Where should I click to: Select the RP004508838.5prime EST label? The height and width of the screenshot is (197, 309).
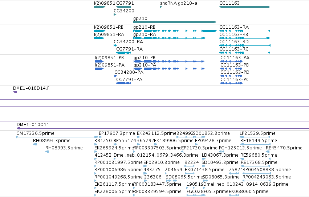[267, 170]
